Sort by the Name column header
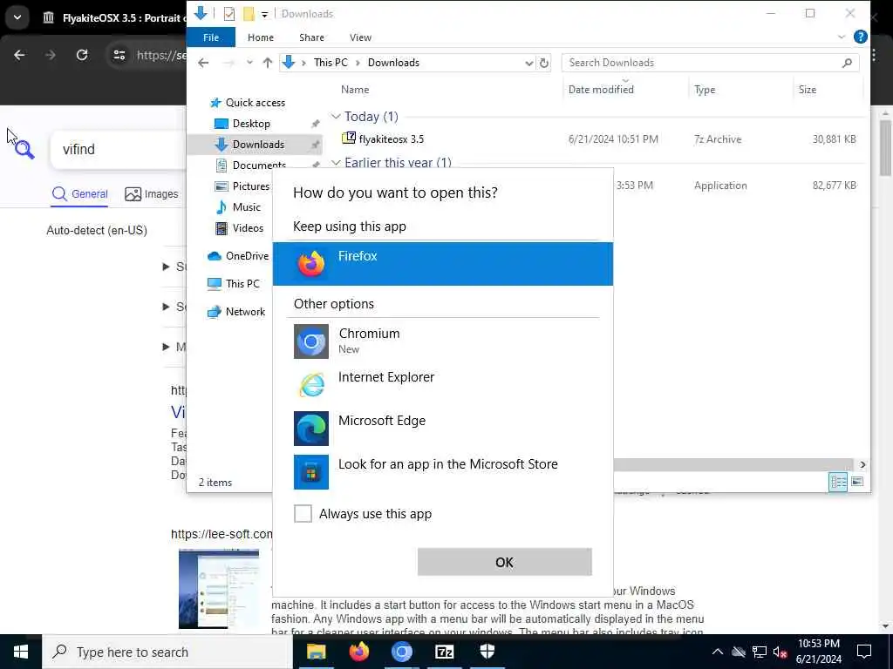This screenshot has height=669, width=893. (x=355, y=90)
